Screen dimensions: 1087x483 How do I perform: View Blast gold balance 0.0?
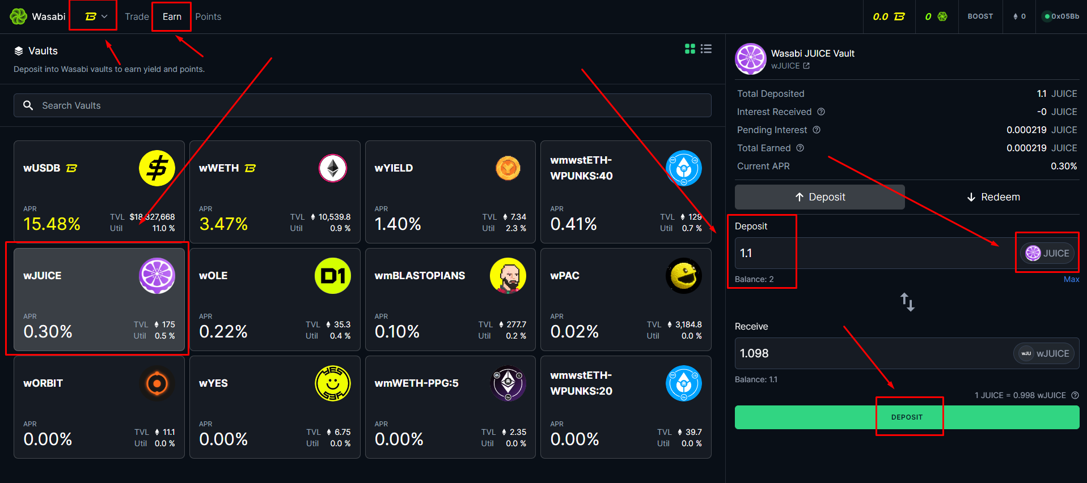tap(889, 16)
